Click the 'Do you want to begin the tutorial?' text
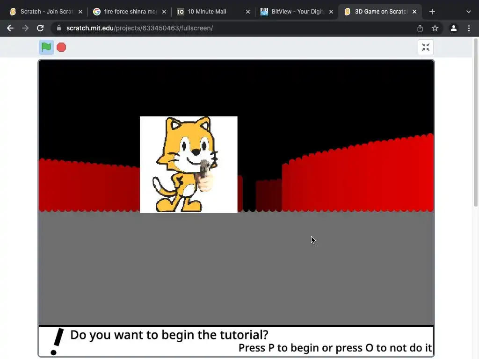This screenshot has width=479, height=359. 169,335
